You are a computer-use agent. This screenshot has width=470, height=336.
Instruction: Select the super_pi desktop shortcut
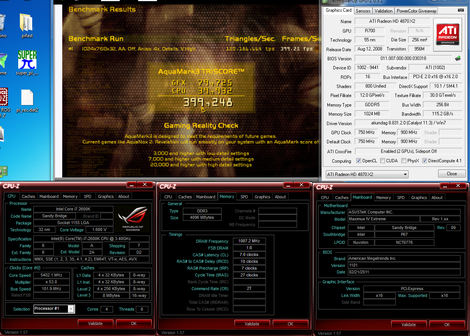click(x=27, y=63)
